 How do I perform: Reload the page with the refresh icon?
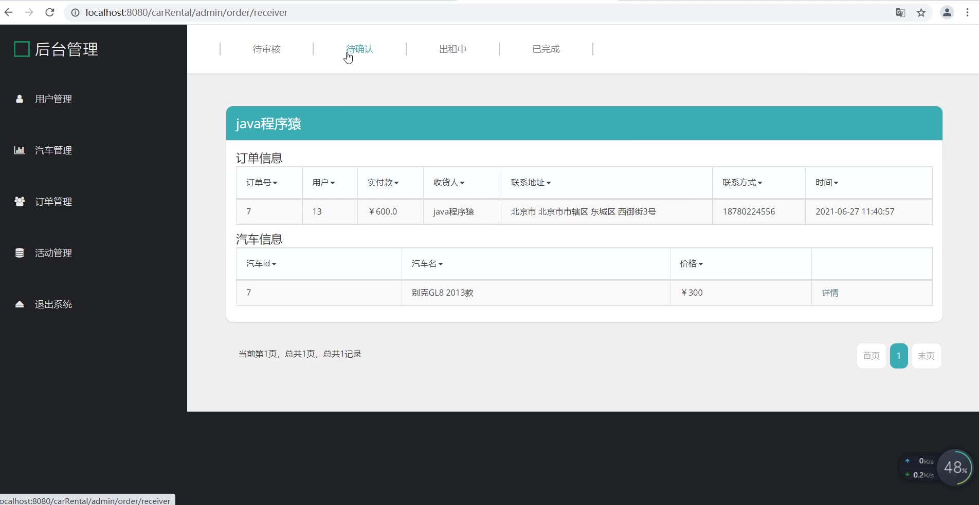coord(50,12)
